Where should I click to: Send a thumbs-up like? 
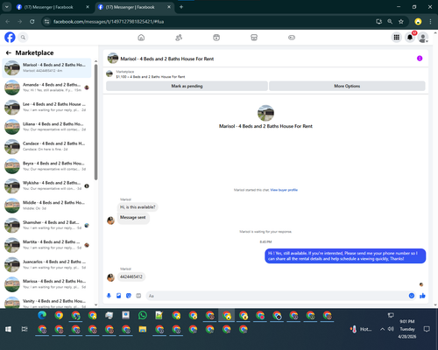(x=422, y=296)
